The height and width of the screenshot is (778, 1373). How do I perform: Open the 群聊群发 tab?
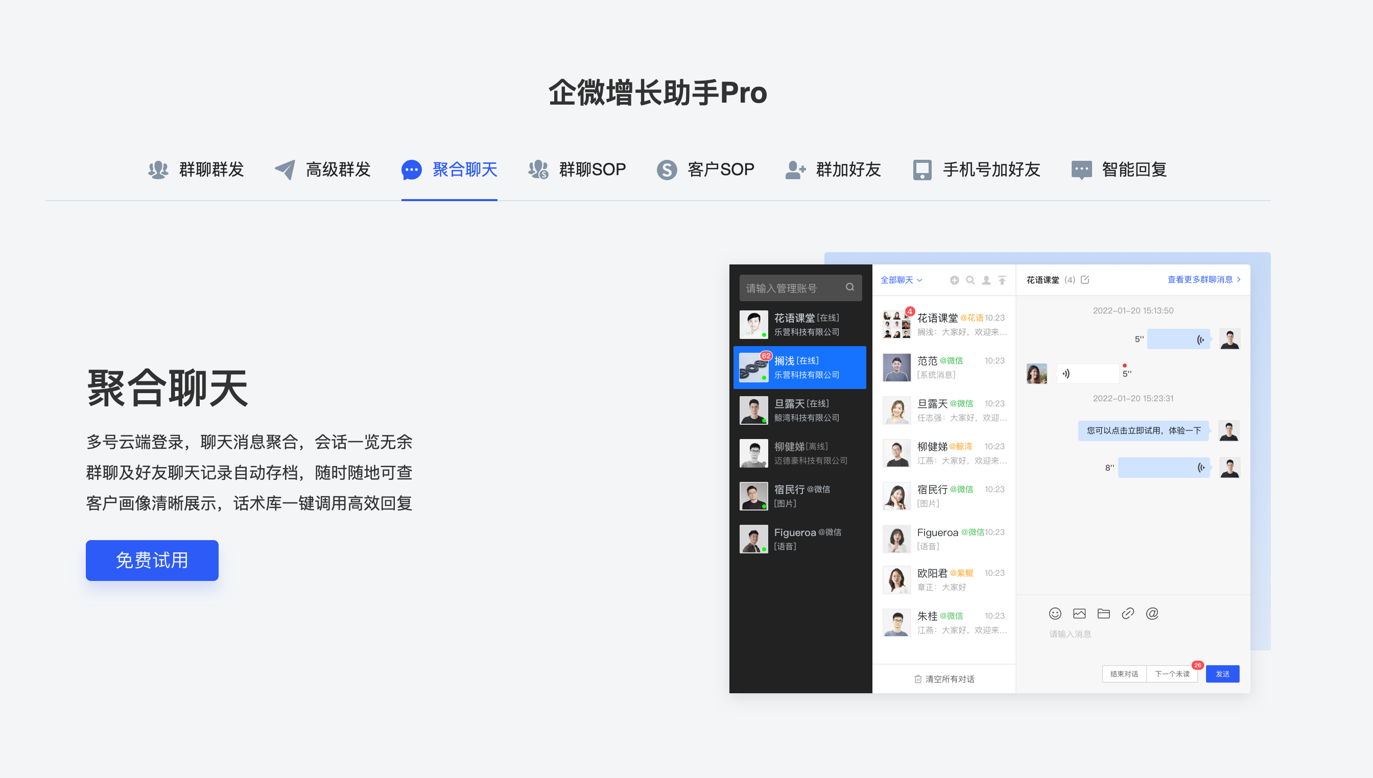196,170
